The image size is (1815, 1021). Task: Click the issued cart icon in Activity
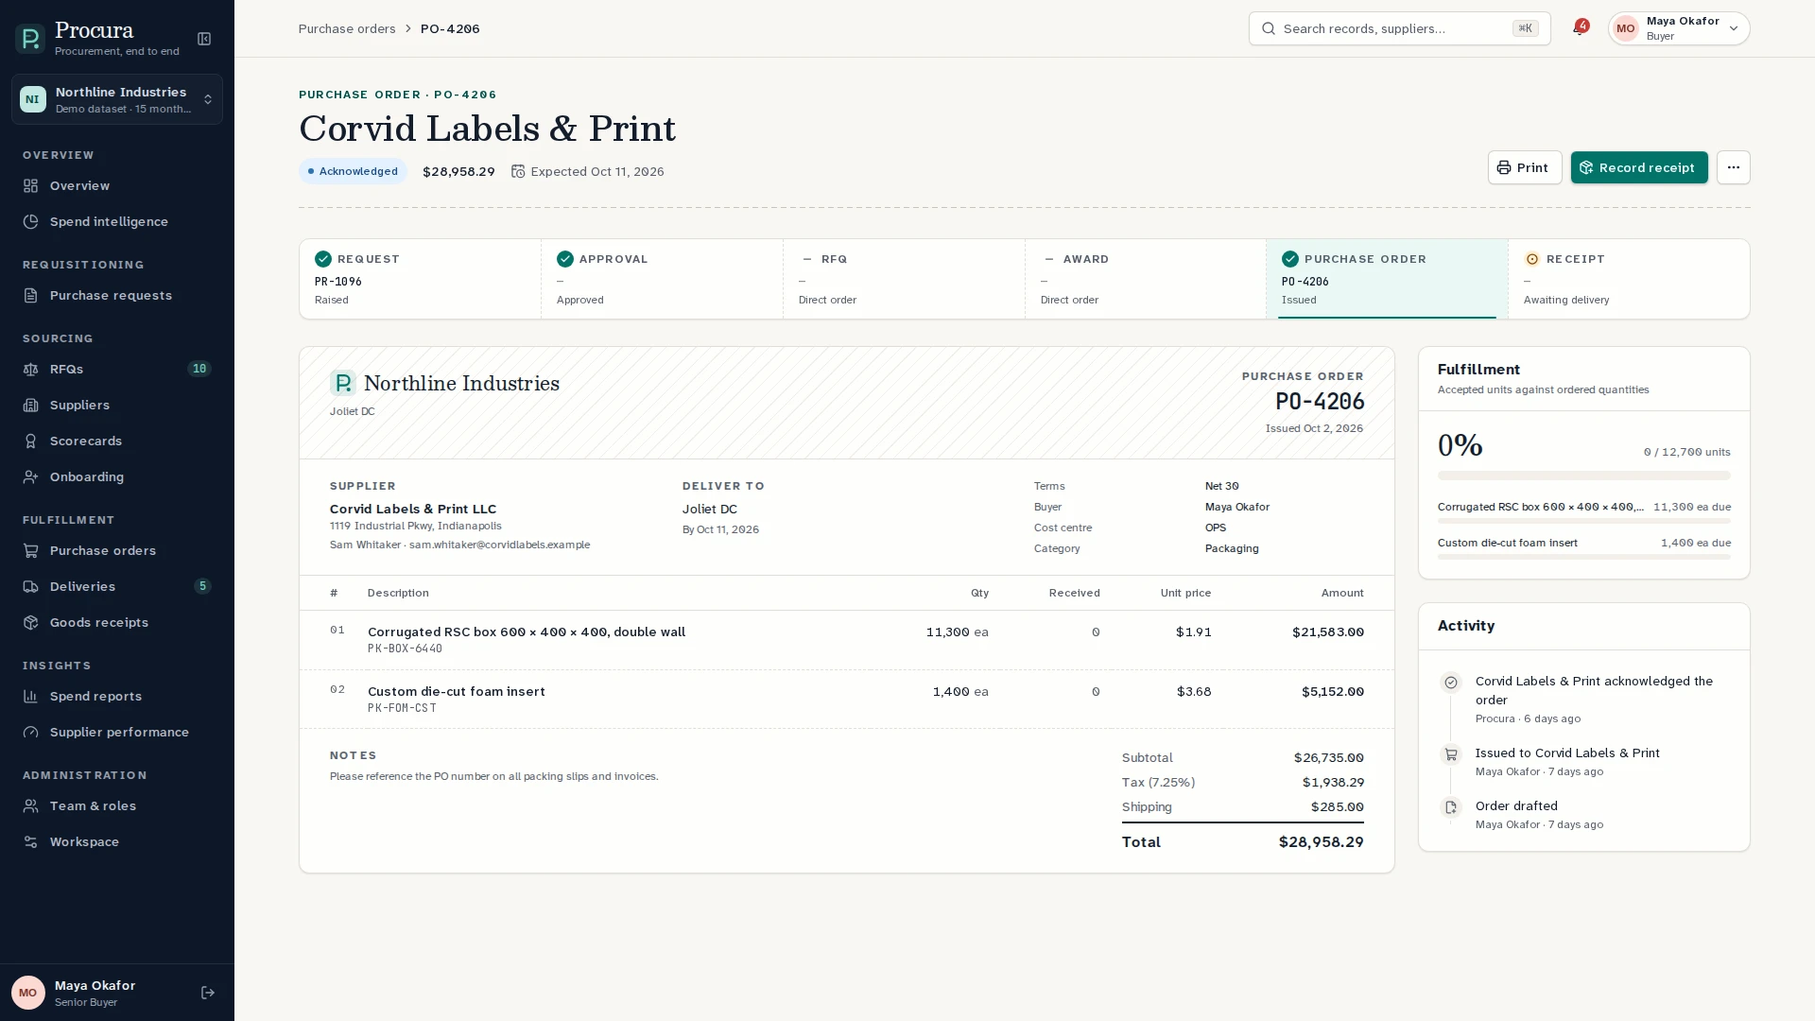point(1451,754)
